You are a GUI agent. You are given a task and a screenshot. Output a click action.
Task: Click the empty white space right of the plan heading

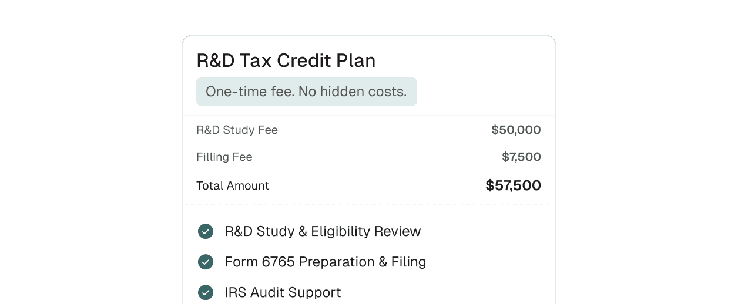(x=470, y=60)
